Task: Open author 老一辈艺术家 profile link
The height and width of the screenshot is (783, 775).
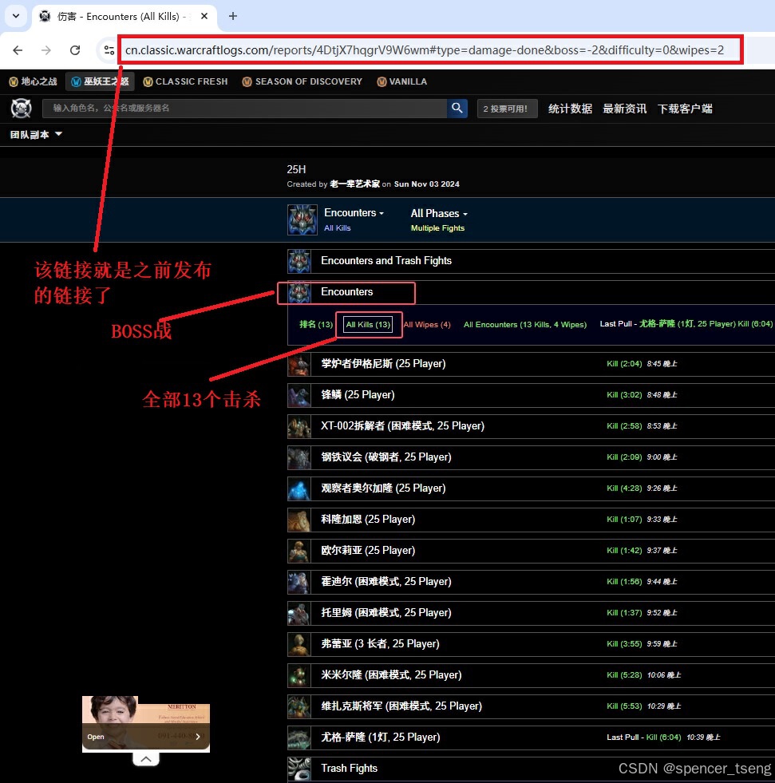Action: click(354, 184)
